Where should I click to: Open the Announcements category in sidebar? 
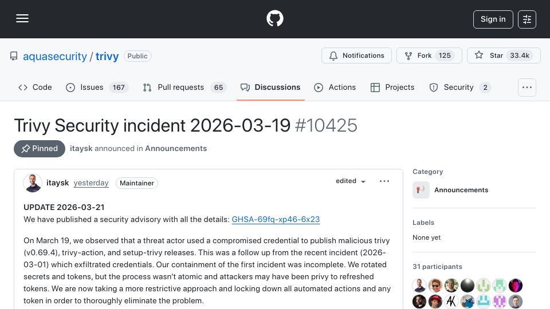(461, 190)
